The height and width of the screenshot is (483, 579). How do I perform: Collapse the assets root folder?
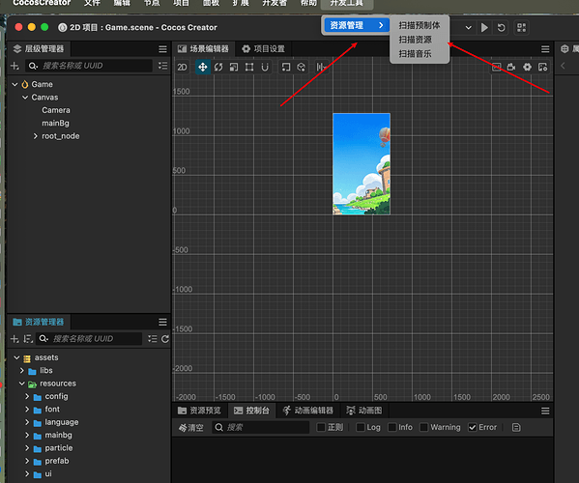(x=16, y=357)
